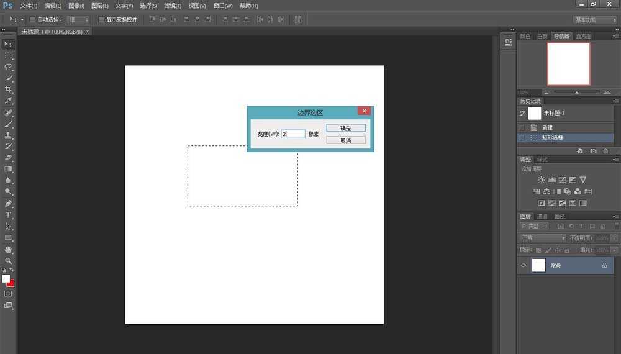The image size is (621, 354).
Task: Click the foreground color swatch
Action: pyautogui.click(x=6, y=278)
